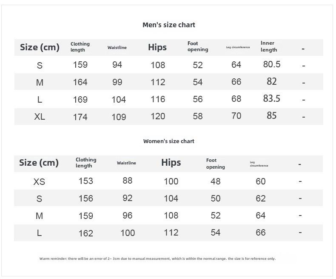Click the warm reminder note text

157,259
